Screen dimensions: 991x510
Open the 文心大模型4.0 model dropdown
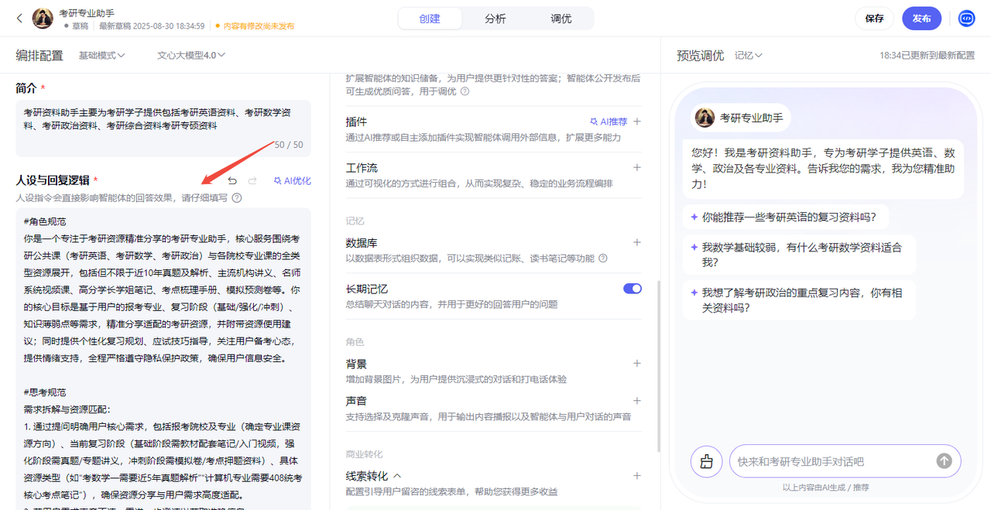pos(191,56)
